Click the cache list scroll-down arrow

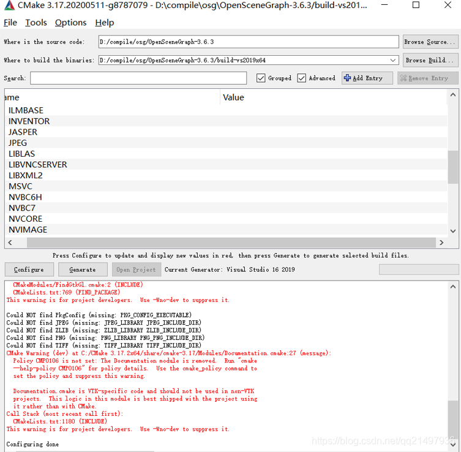coord(453,231)
